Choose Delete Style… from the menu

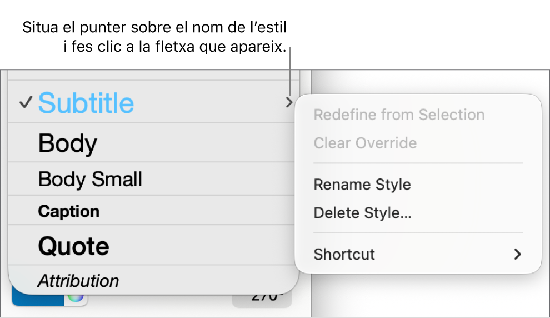coord(362,213)
